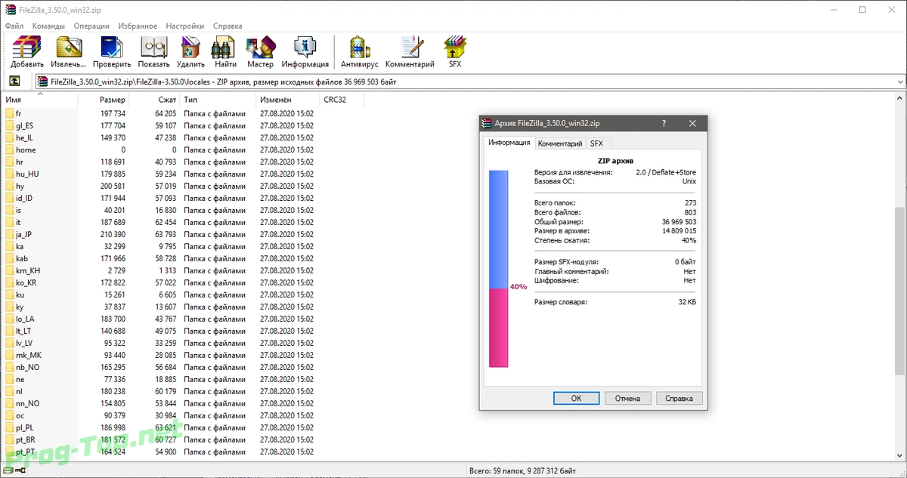Viewport: 907px width, 478px height.
Task: Open the Избранное menu
Action: (x=139, y=26)
